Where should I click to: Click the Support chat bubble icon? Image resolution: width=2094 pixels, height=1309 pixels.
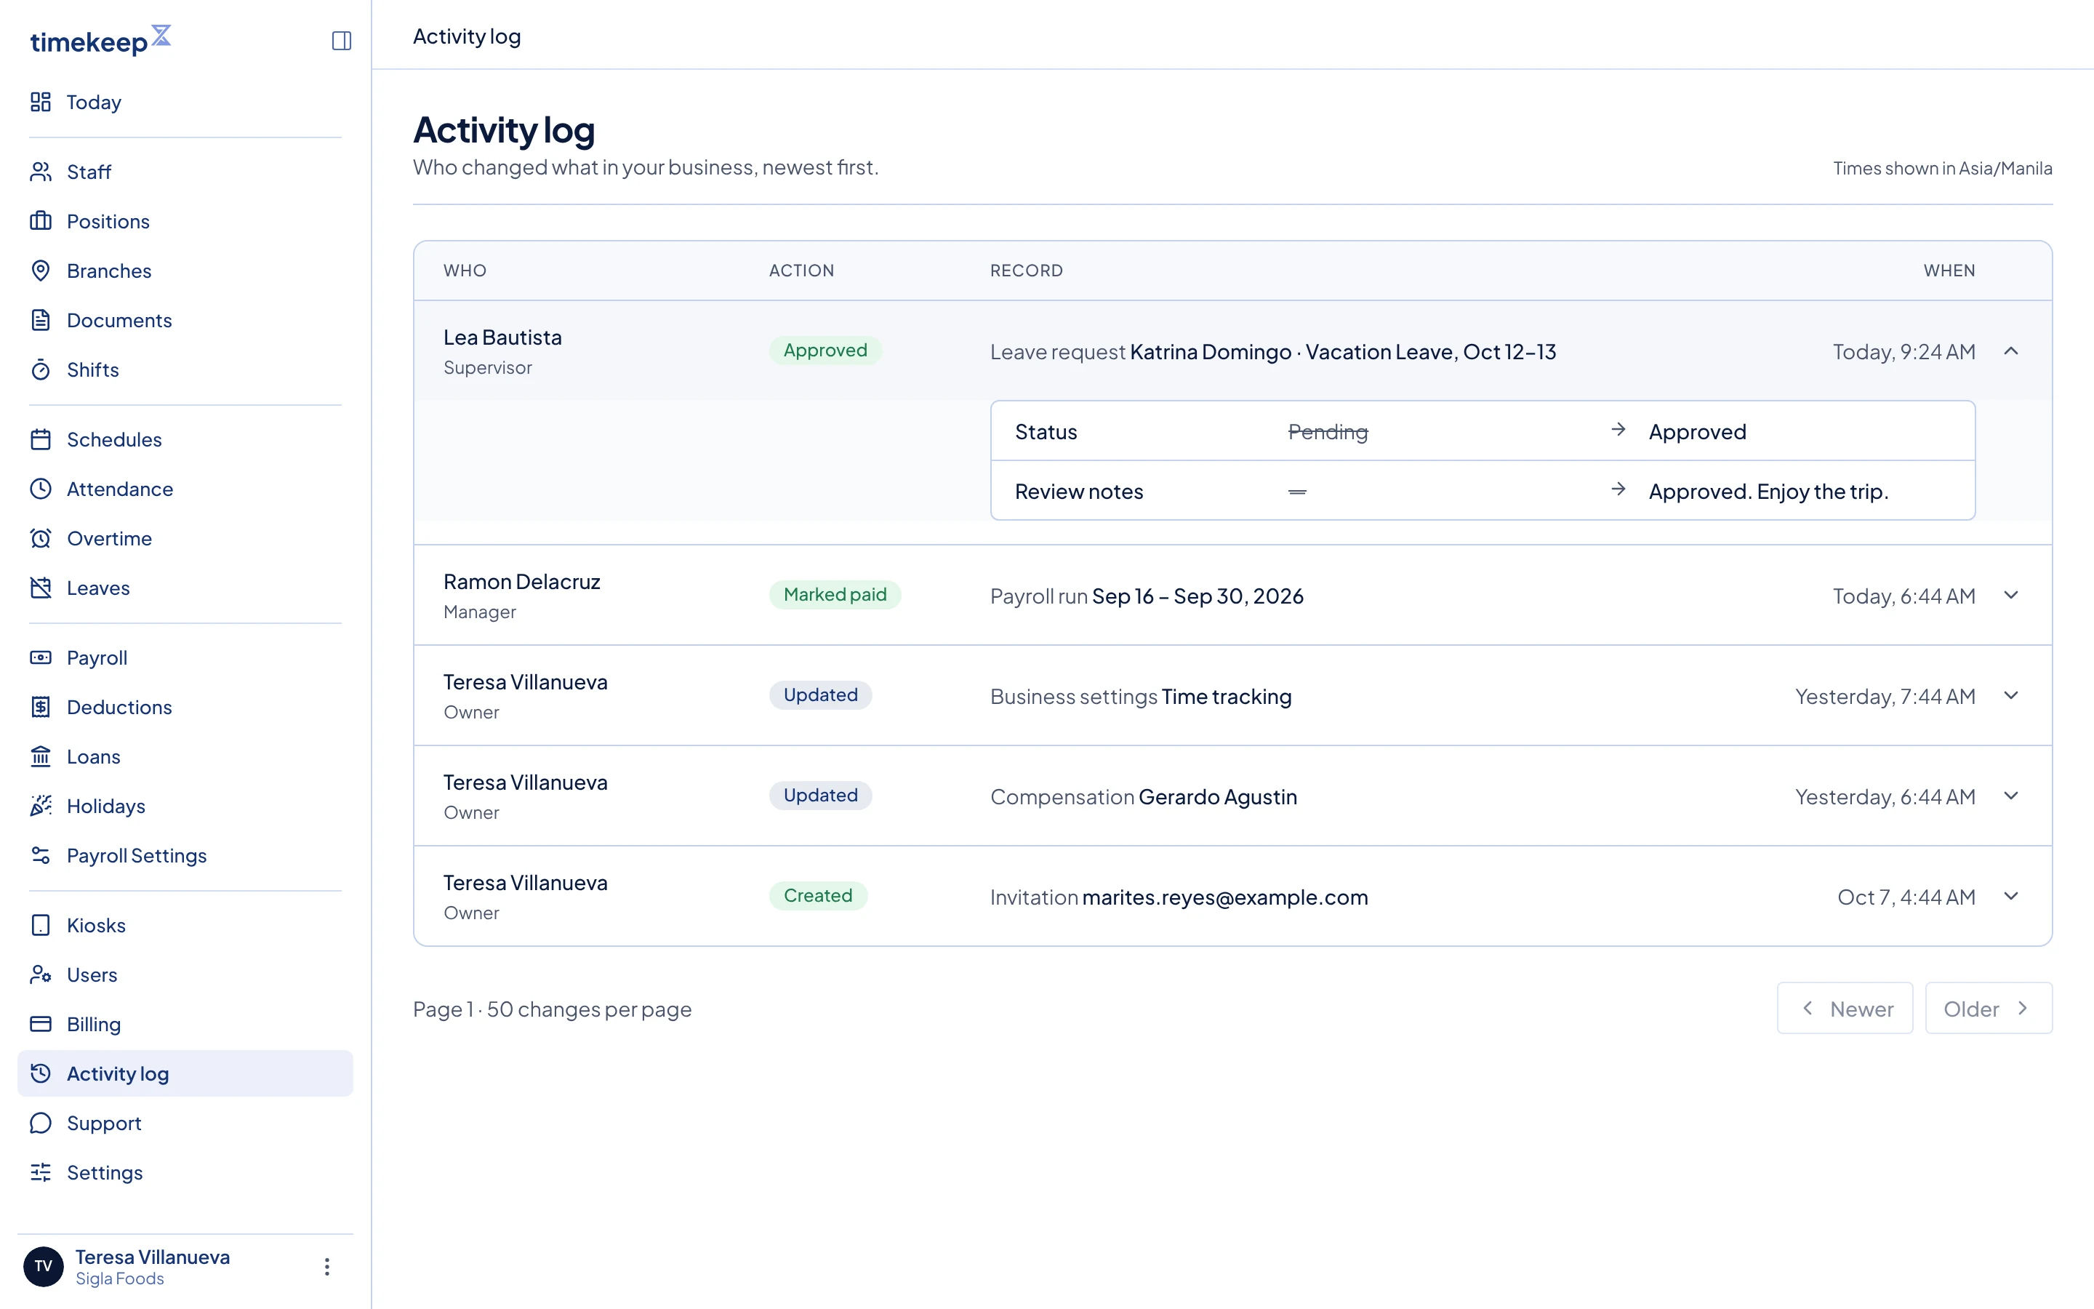(41, 1122)
